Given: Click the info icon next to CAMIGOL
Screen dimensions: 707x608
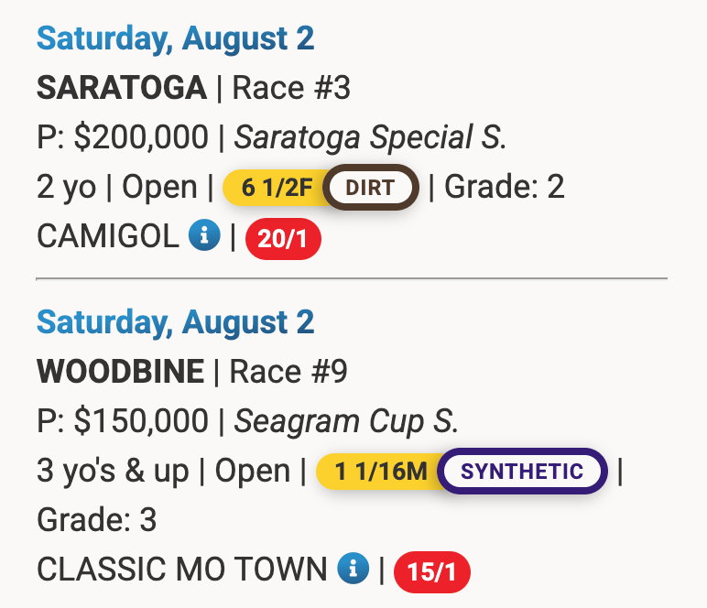Looking at the screenshot, I should coord(203,237).
